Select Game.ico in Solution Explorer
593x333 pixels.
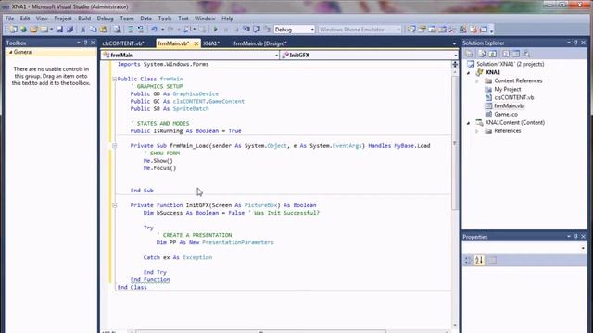click(506, 114)
